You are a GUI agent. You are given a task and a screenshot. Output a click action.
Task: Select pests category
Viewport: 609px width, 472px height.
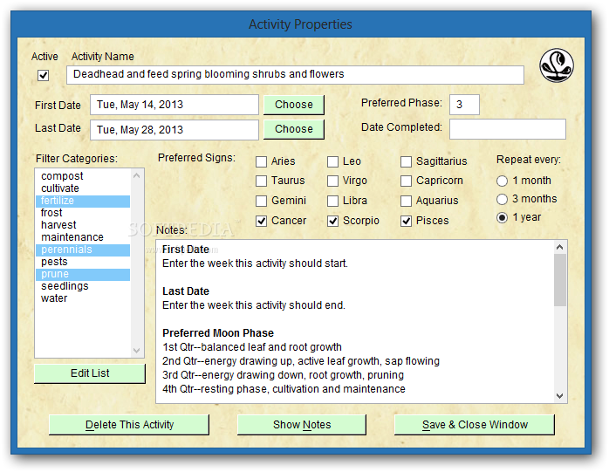(83, 262)
